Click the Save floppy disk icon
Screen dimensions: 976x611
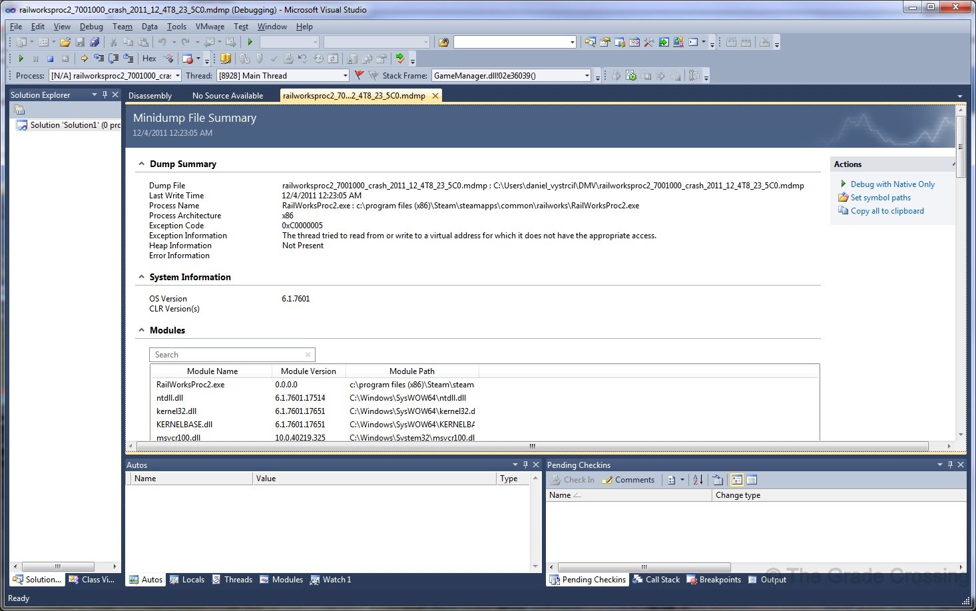[80, 42]
